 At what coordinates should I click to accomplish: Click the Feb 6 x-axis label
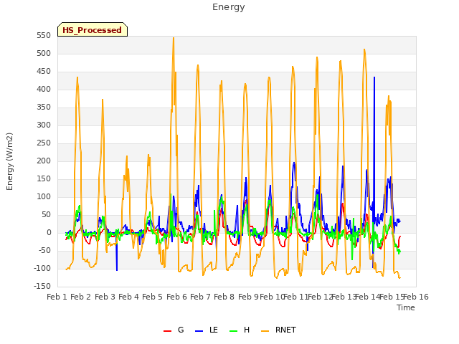[x=176, y=297]
